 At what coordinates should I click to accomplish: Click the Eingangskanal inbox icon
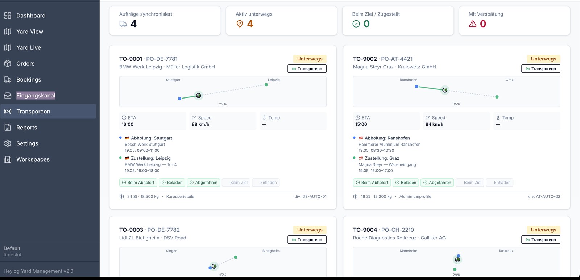pos(8,96)
